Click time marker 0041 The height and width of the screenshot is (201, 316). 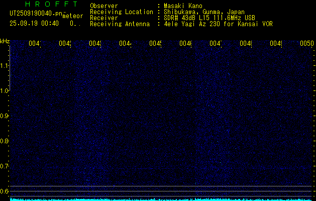tap(35, 44)
